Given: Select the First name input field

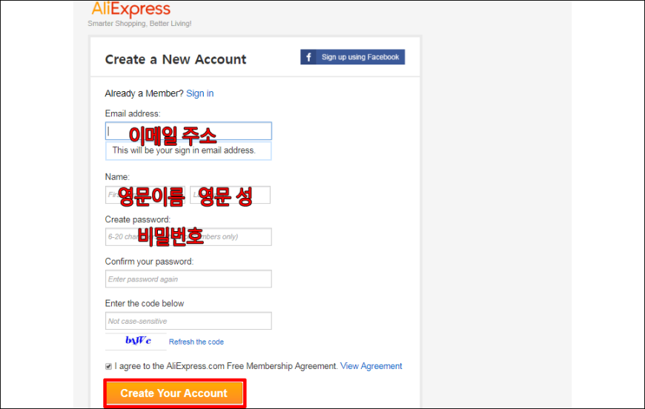Looking at the screenshot, I should [x=145, y=195].
